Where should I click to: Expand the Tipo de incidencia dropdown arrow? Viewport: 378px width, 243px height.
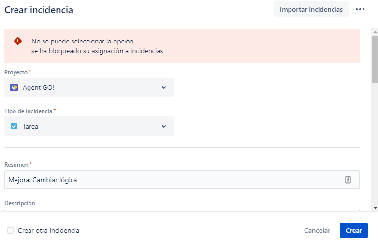coord(163,126)
